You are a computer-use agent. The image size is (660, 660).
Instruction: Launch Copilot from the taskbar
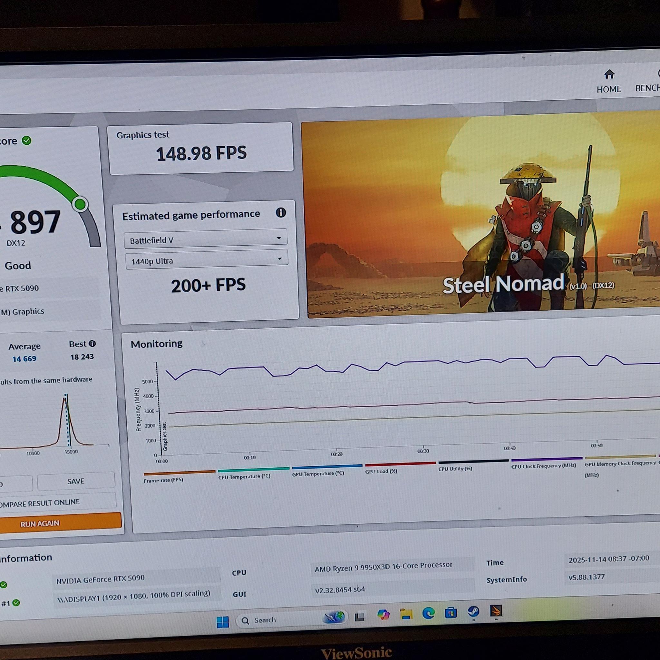pos(383,615)
